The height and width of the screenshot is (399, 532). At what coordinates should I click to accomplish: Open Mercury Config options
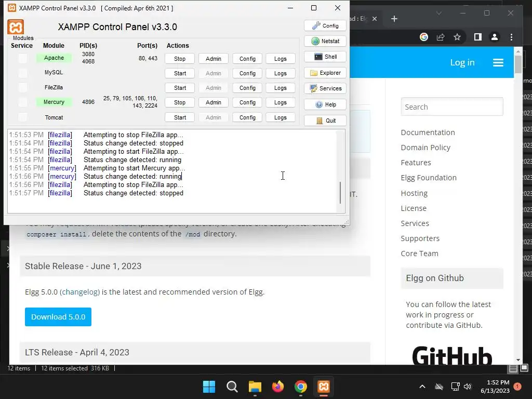click(x=247, y=102)
